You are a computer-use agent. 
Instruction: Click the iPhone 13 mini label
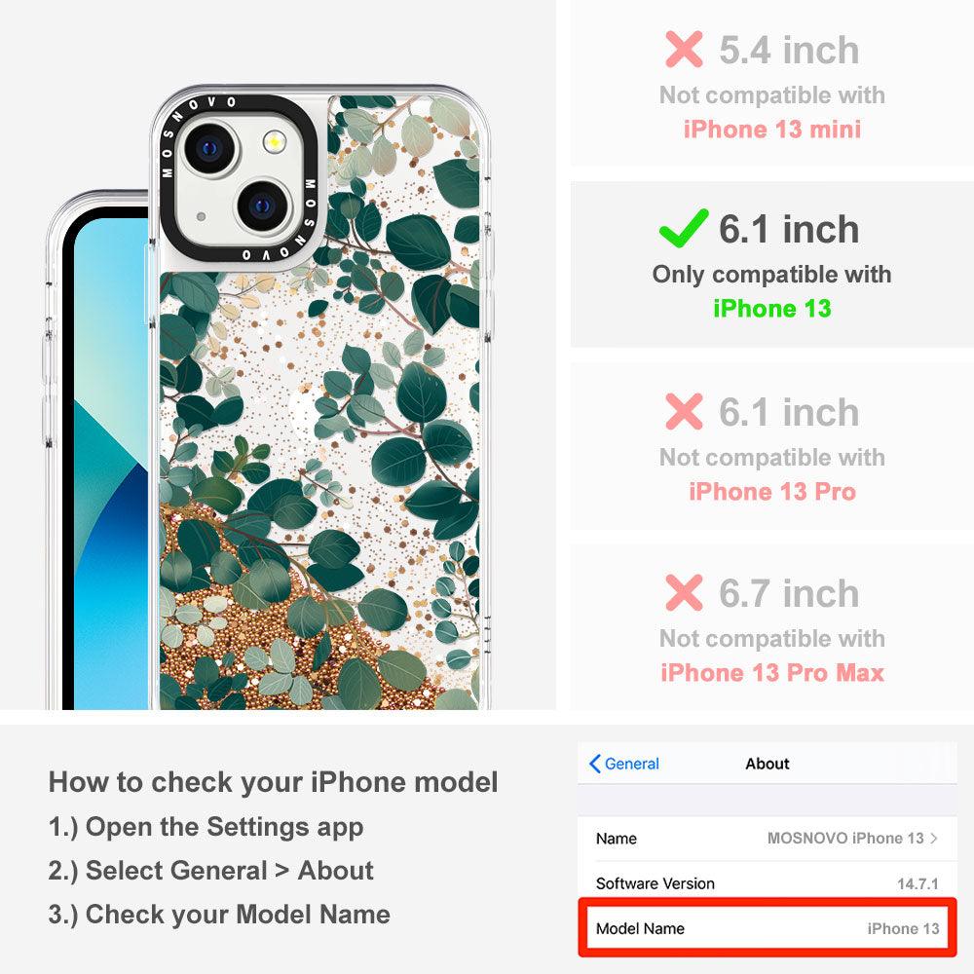pyautogui.click(x=772, y=130)
